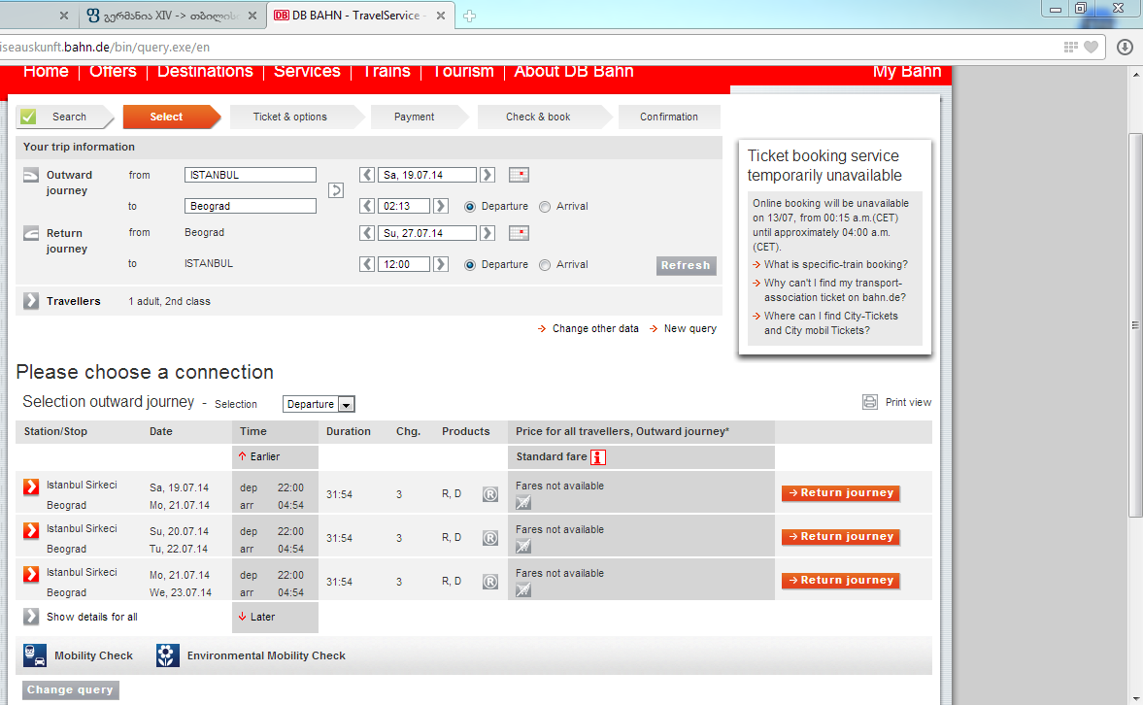Open calendar for outward journey date
The height and width of the screenshot is (705, 1143).
519,175
